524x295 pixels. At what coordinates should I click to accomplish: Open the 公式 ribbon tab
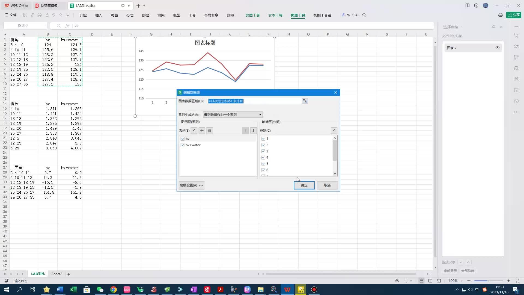130,15
